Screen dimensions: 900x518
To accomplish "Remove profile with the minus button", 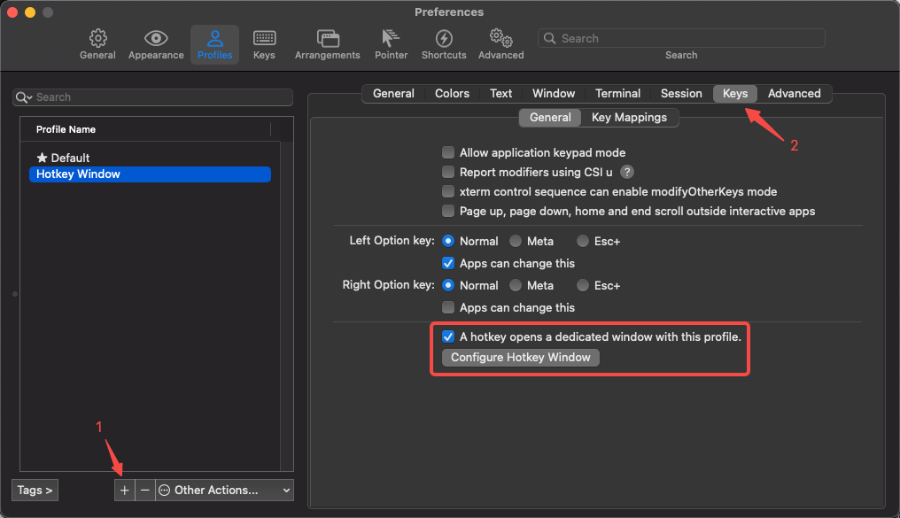I will (x=145, y=490).
